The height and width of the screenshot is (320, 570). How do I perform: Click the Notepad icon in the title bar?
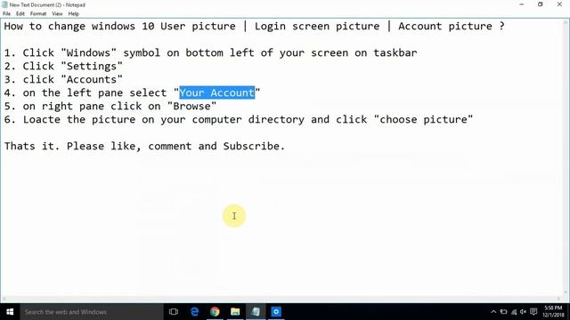[x=4, y=4]
